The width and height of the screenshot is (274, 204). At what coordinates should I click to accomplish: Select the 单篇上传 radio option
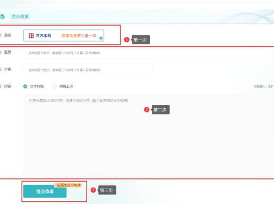pos(54,86)
